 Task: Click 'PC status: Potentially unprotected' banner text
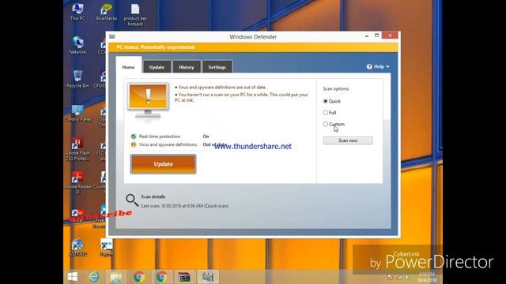click(x=156, y=47)
